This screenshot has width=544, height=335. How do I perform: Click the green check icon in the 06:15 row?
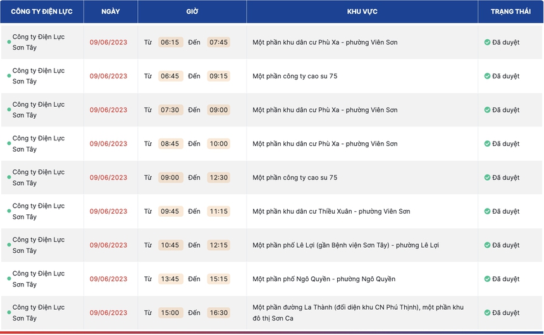click(x=487, y=42)
